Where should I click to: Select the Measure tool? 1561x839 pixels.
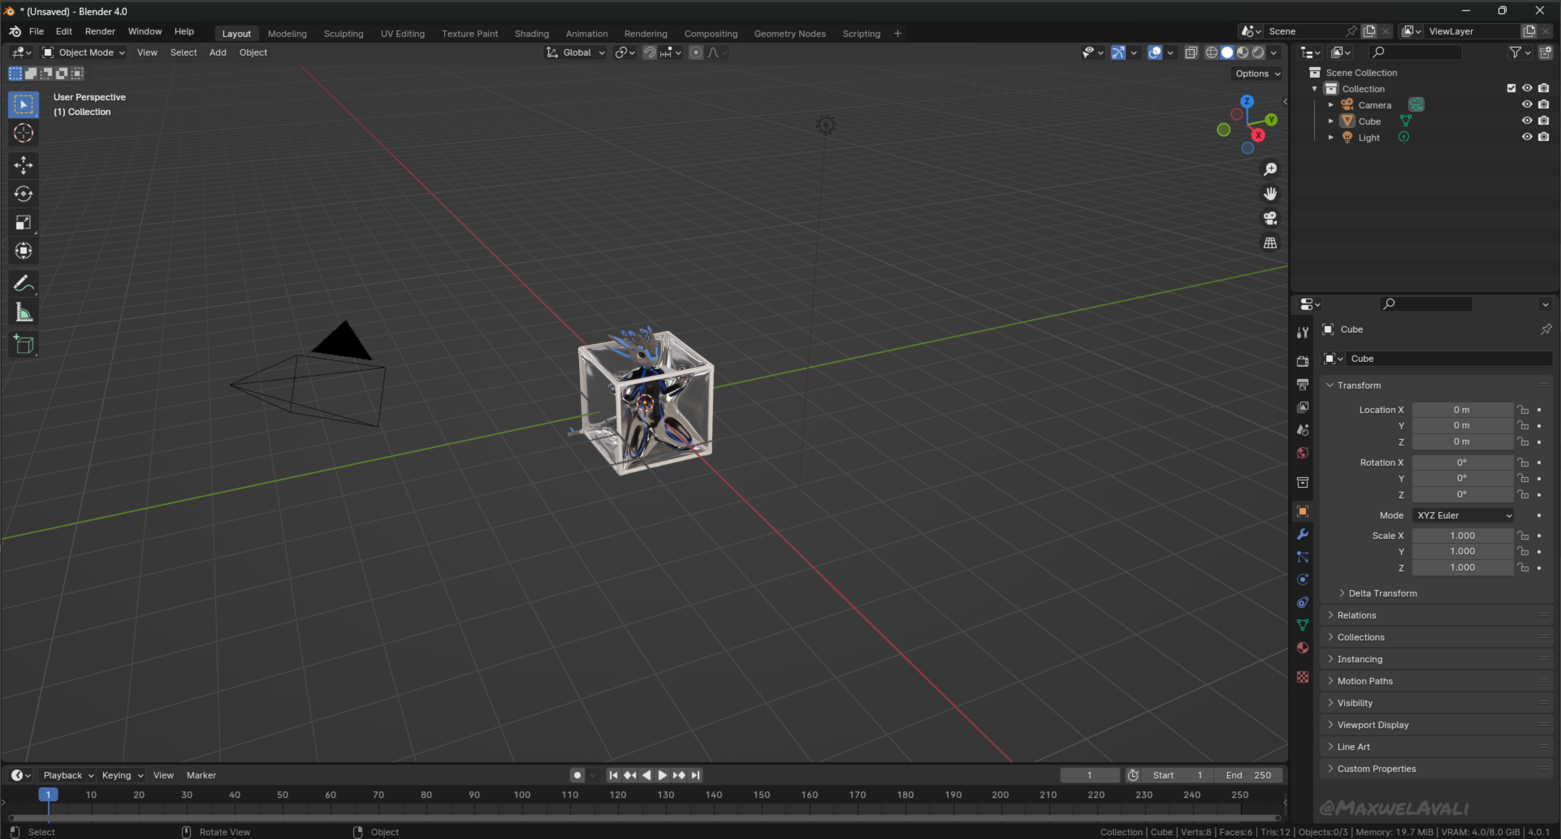(x=23, y=312)
